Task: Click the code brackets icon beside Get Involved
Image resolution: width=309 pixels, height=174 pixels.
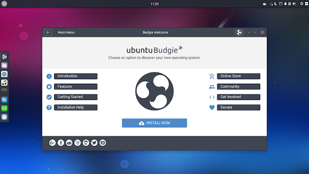Action: click(212, 97)
